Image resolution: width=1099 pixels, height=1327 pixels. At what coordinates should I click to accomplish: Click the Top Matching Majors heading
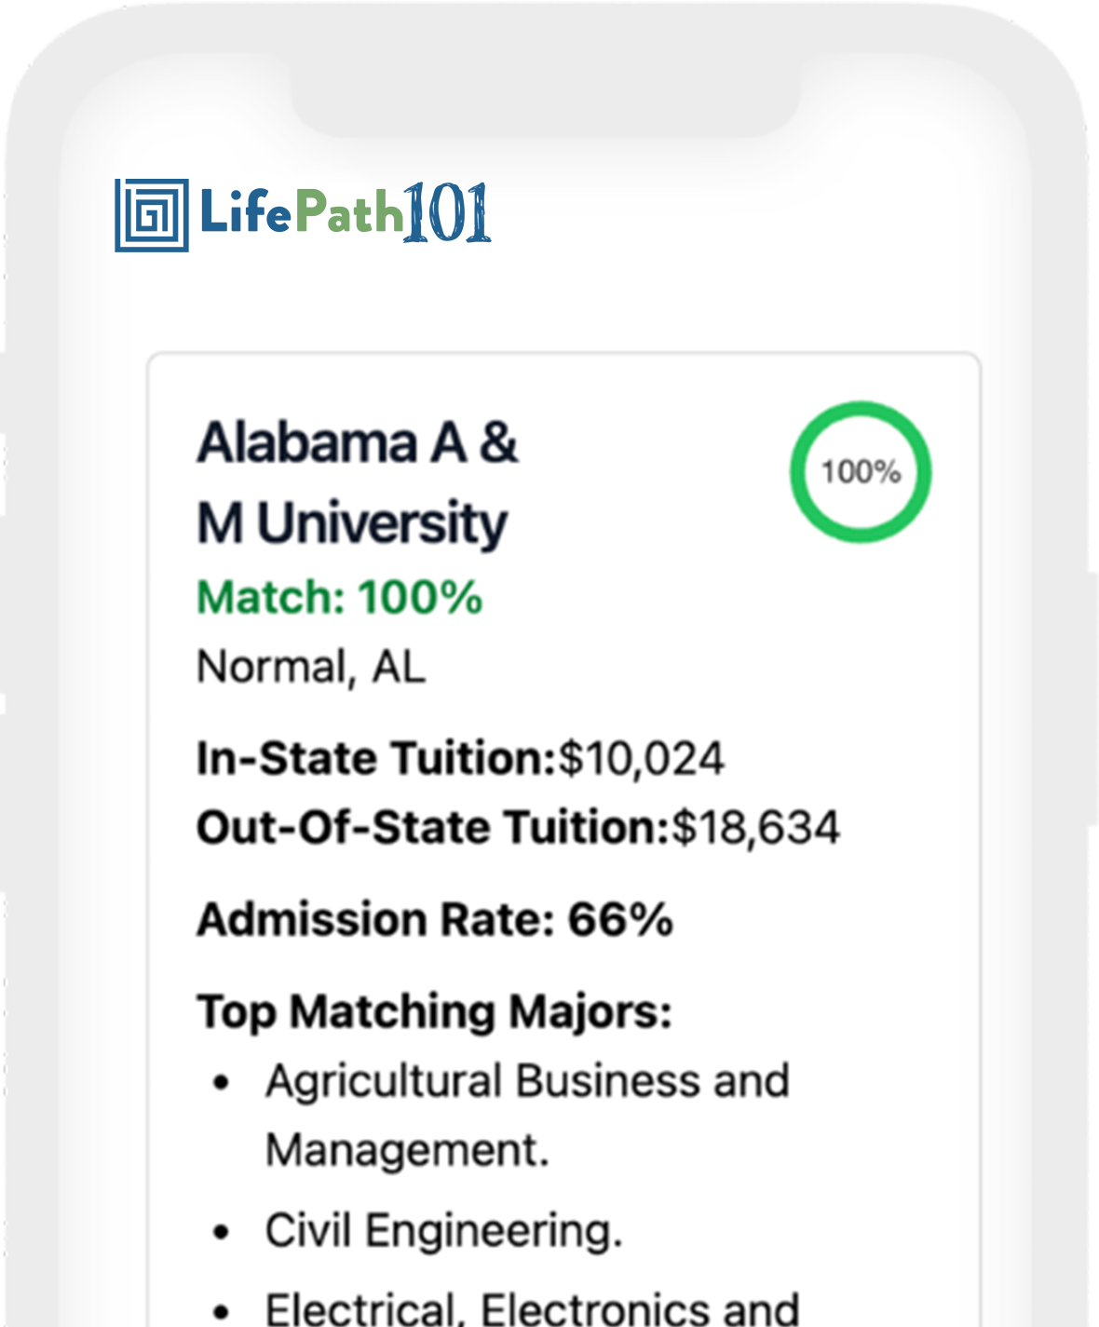pyautogui.click(x=435, y=1011)
